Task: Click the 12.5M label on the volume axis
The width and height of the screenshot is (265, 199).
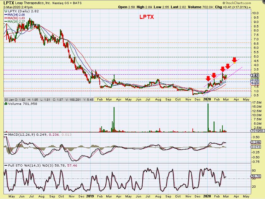Action: click(257, 111)
